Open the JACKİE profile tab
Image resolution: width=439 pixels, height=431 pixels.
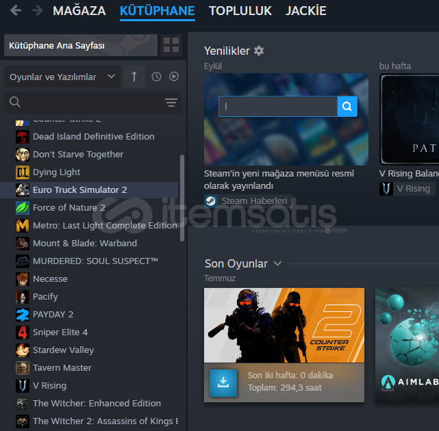click(x=306, y=11)
